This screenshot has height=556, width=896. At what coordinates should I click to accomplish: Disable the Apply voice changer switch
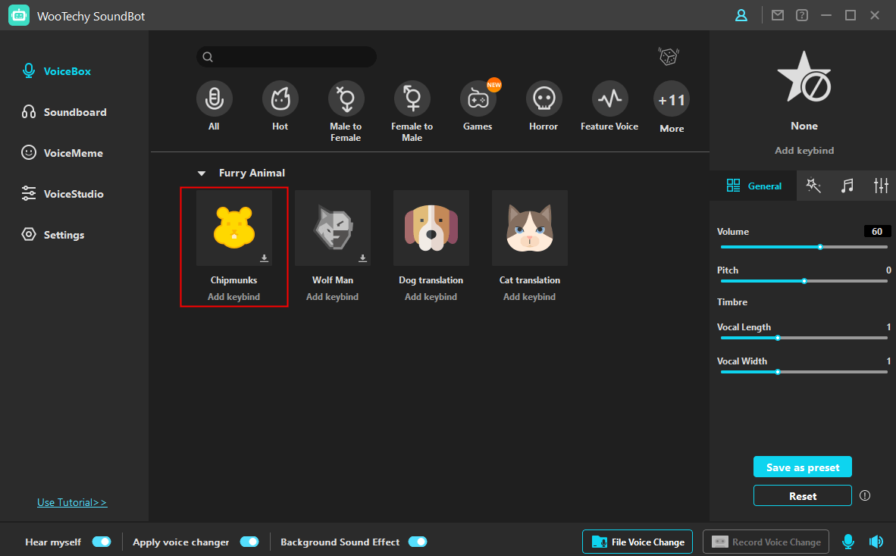coord(249,542)
